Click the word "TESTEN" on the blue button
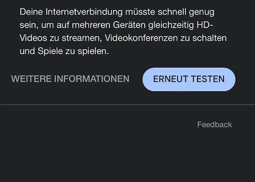Image resolution: width=255 pixels, height=182 pixels. click(x=208, y=79)
